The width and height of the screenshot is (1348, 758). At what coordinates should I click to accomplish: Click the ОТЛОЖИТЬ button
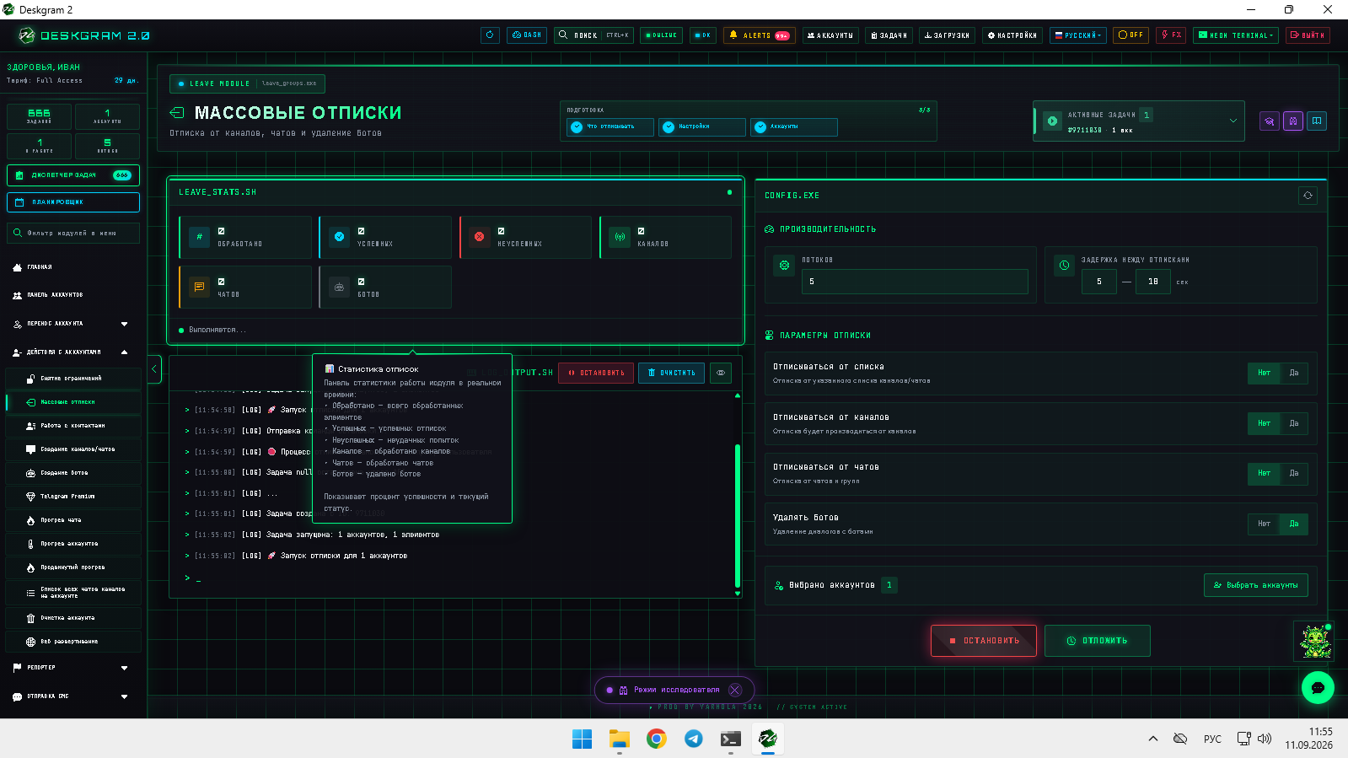pos(1098,641)
